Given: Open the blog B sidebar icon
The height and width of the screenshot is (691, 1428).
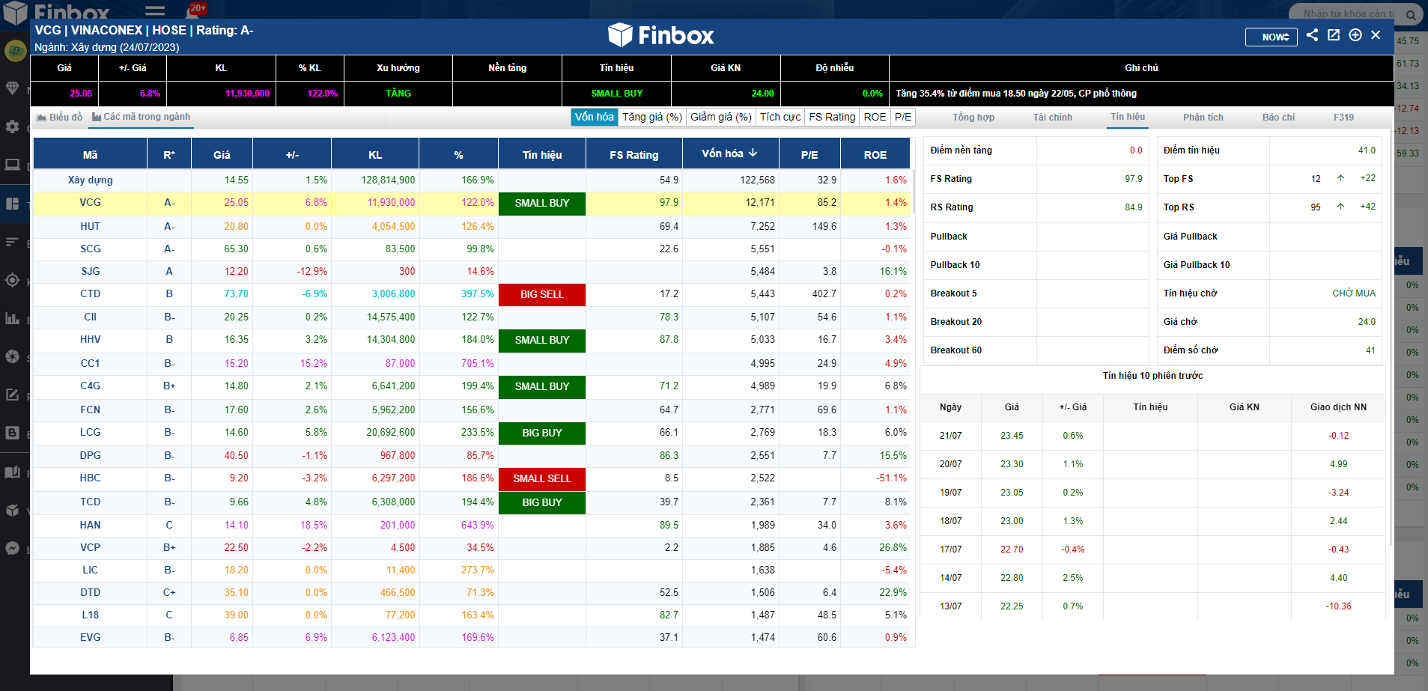Looking at the screenshot, I should coord(13,433).
